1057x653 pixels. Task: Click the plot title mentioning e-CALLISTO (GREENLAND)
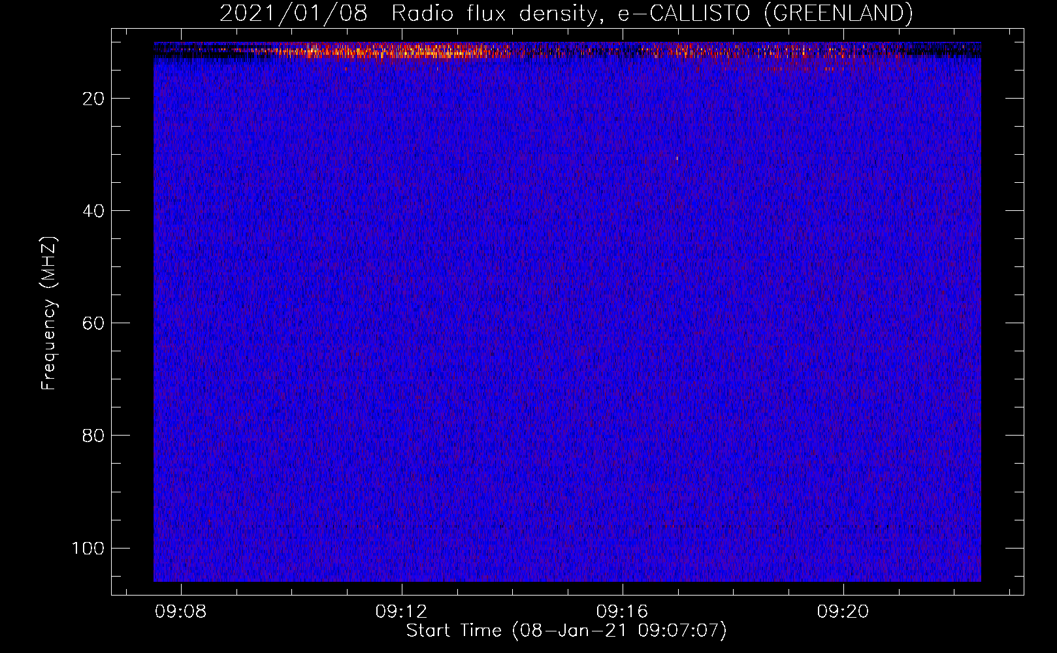click(566, 13)
